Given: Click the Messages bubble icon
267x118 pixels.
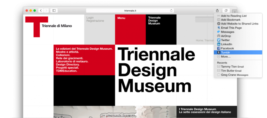Looking at the screenshot, I should tap(219, 32).
